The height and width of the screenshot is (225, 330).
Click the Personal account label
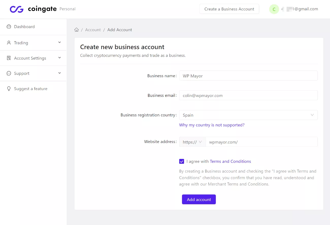(68, 9)
